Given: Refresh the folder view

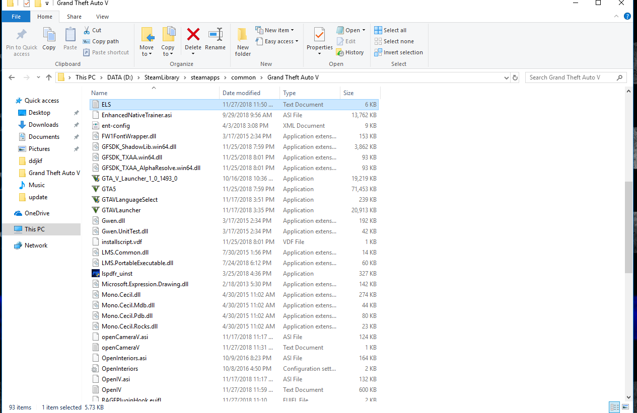Looking at the screenshot, I should tap(515, 78).
